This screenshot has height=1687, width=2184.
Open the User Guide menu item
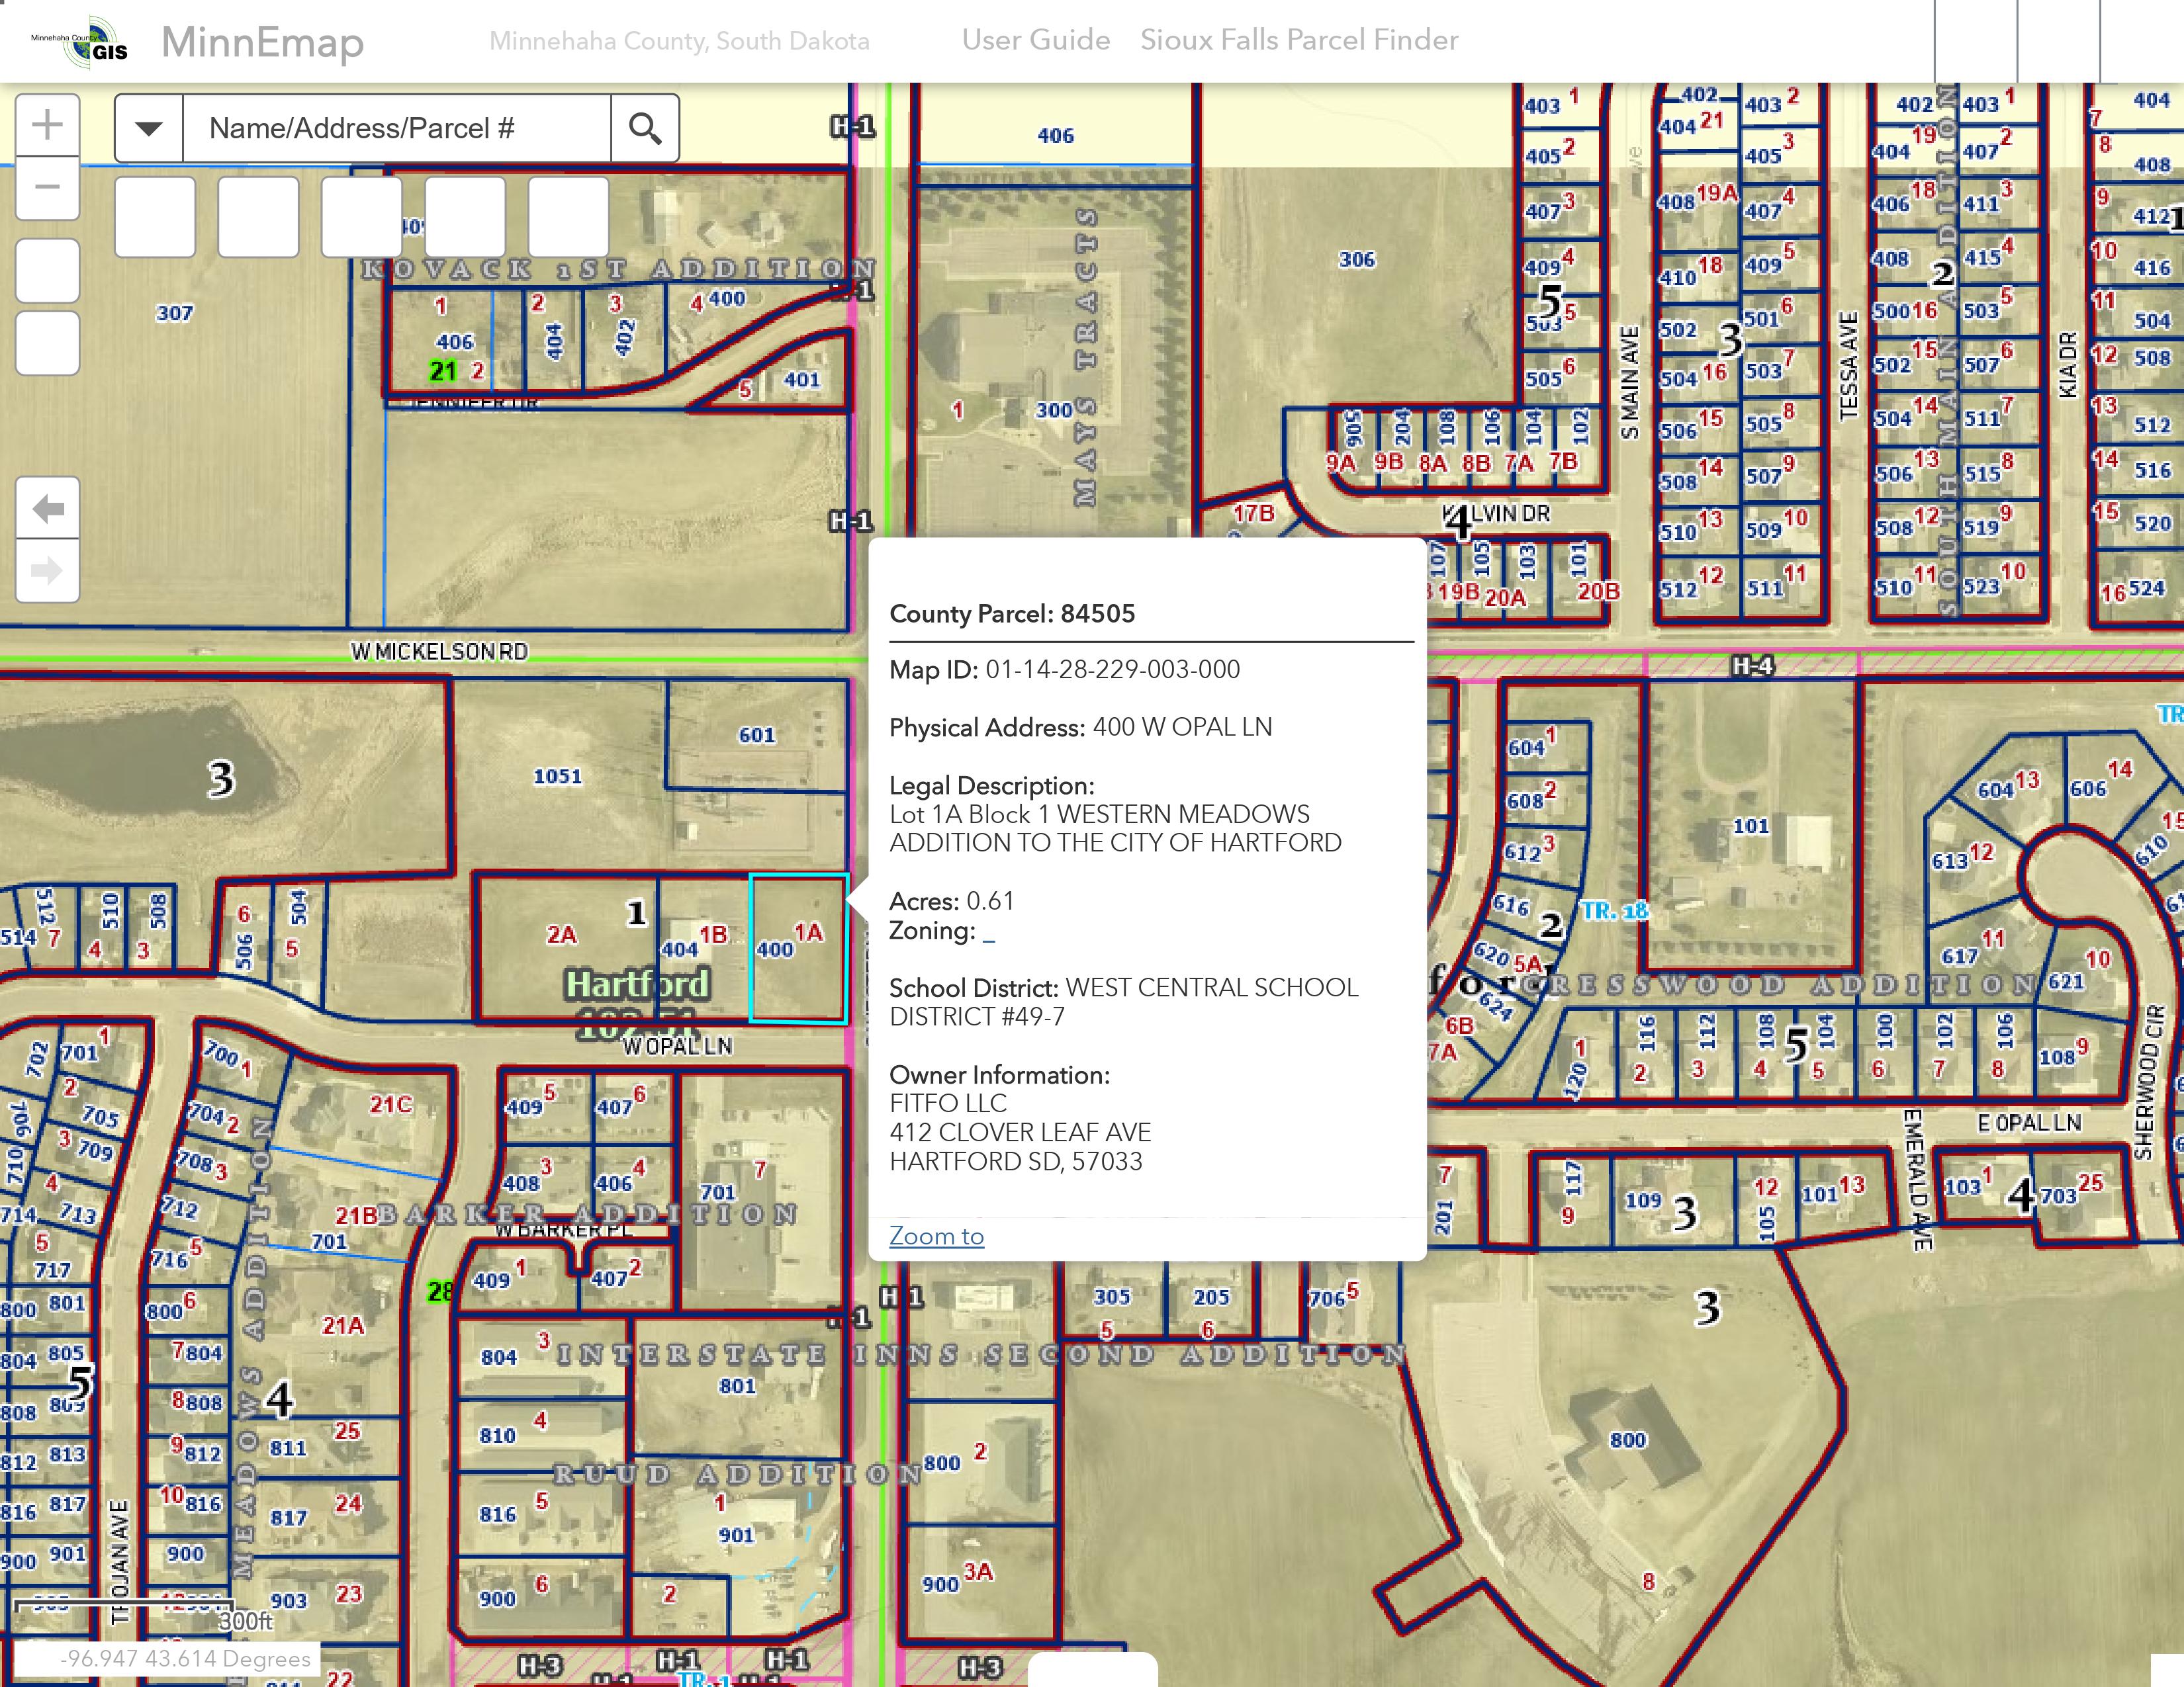pyautogui.click(x=1035, y=40)
